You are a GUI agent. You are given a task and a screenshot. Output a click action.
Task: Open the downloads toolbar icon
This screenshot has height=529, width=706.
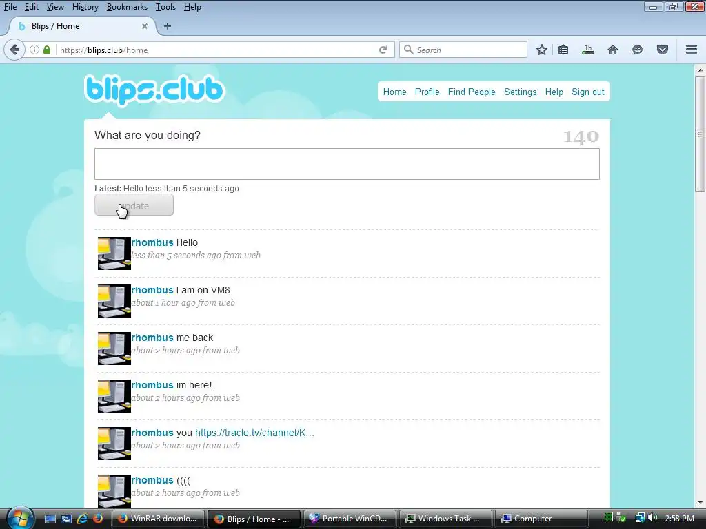tap(588, 50)
